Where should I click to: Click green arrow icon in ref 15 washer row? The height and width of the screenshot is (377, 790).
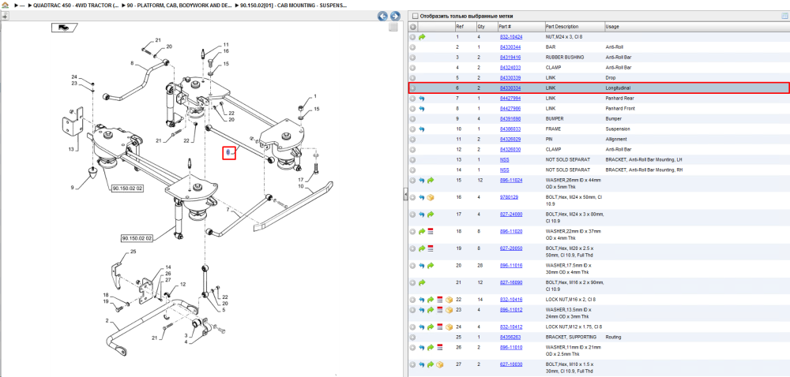(431, 180)
